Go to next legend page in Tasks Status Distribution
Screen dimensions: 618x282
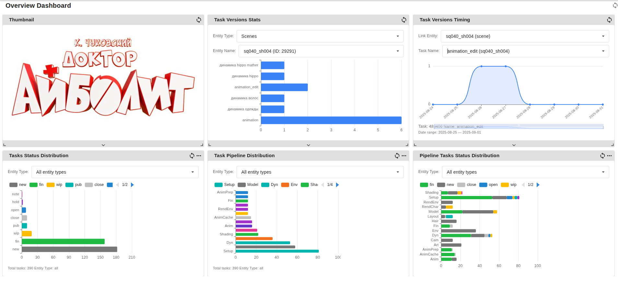point(132,185)
